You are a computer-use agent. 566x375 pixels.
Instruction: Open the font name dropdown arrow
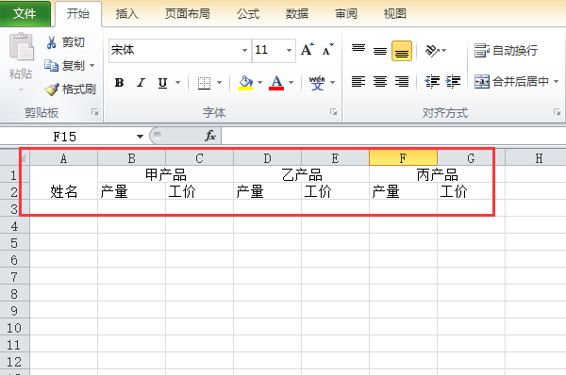point(244,51)
